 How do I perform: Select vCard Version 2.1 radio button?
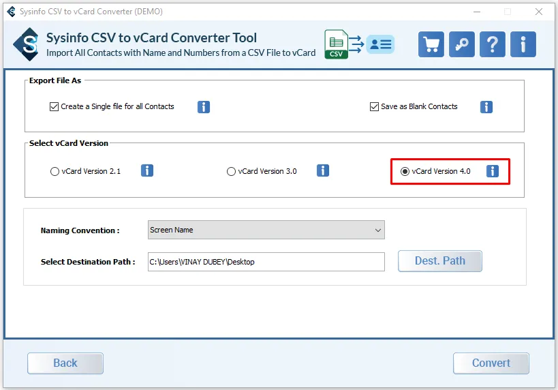click(55, 172)
